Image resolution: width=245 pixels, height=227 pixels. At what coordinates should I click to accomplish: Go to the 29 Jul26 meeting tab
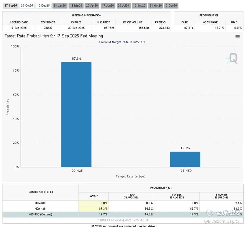point(124,6)
